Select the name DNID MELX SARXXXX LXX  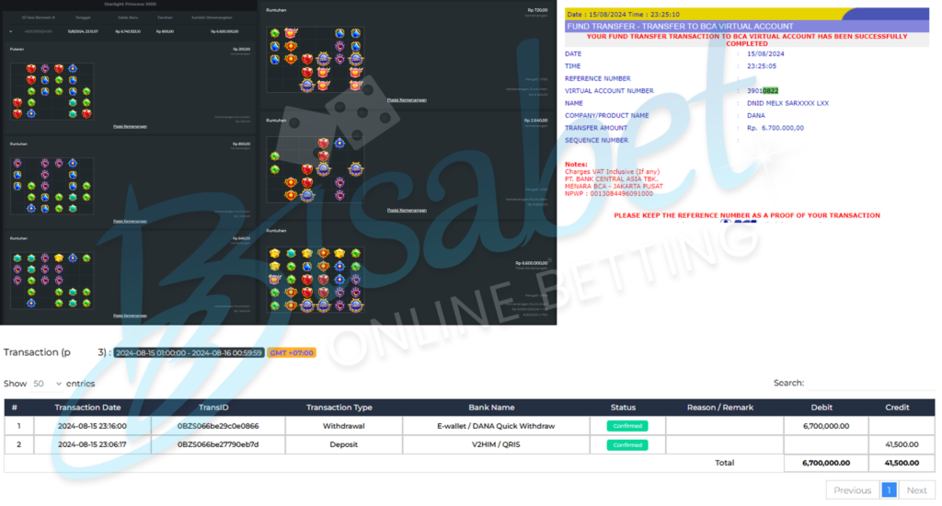coord(787,103)
